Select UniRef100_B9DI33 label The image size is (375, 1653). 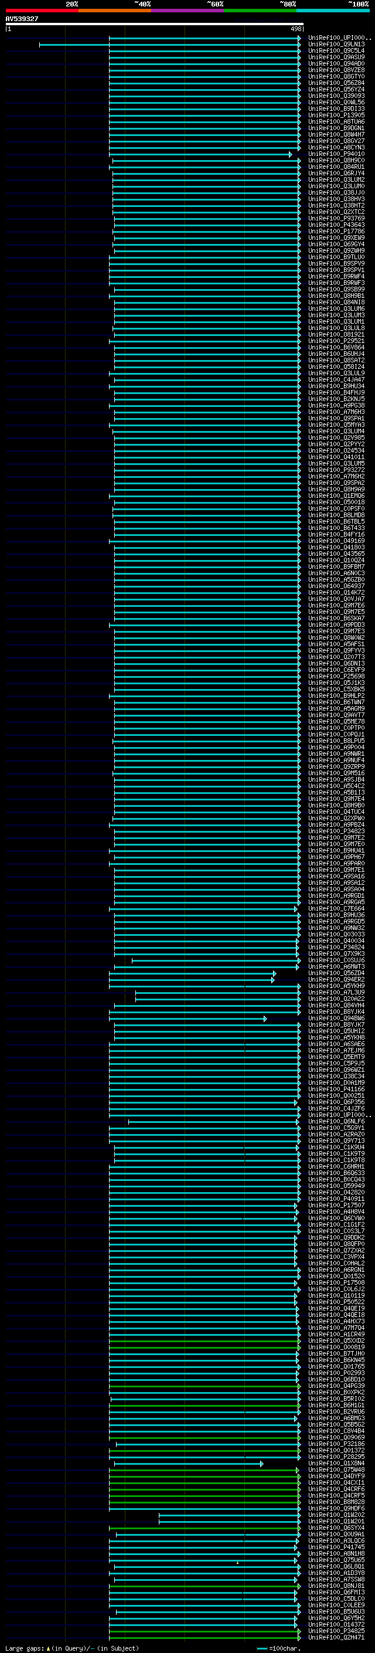(x=336, y=109)
